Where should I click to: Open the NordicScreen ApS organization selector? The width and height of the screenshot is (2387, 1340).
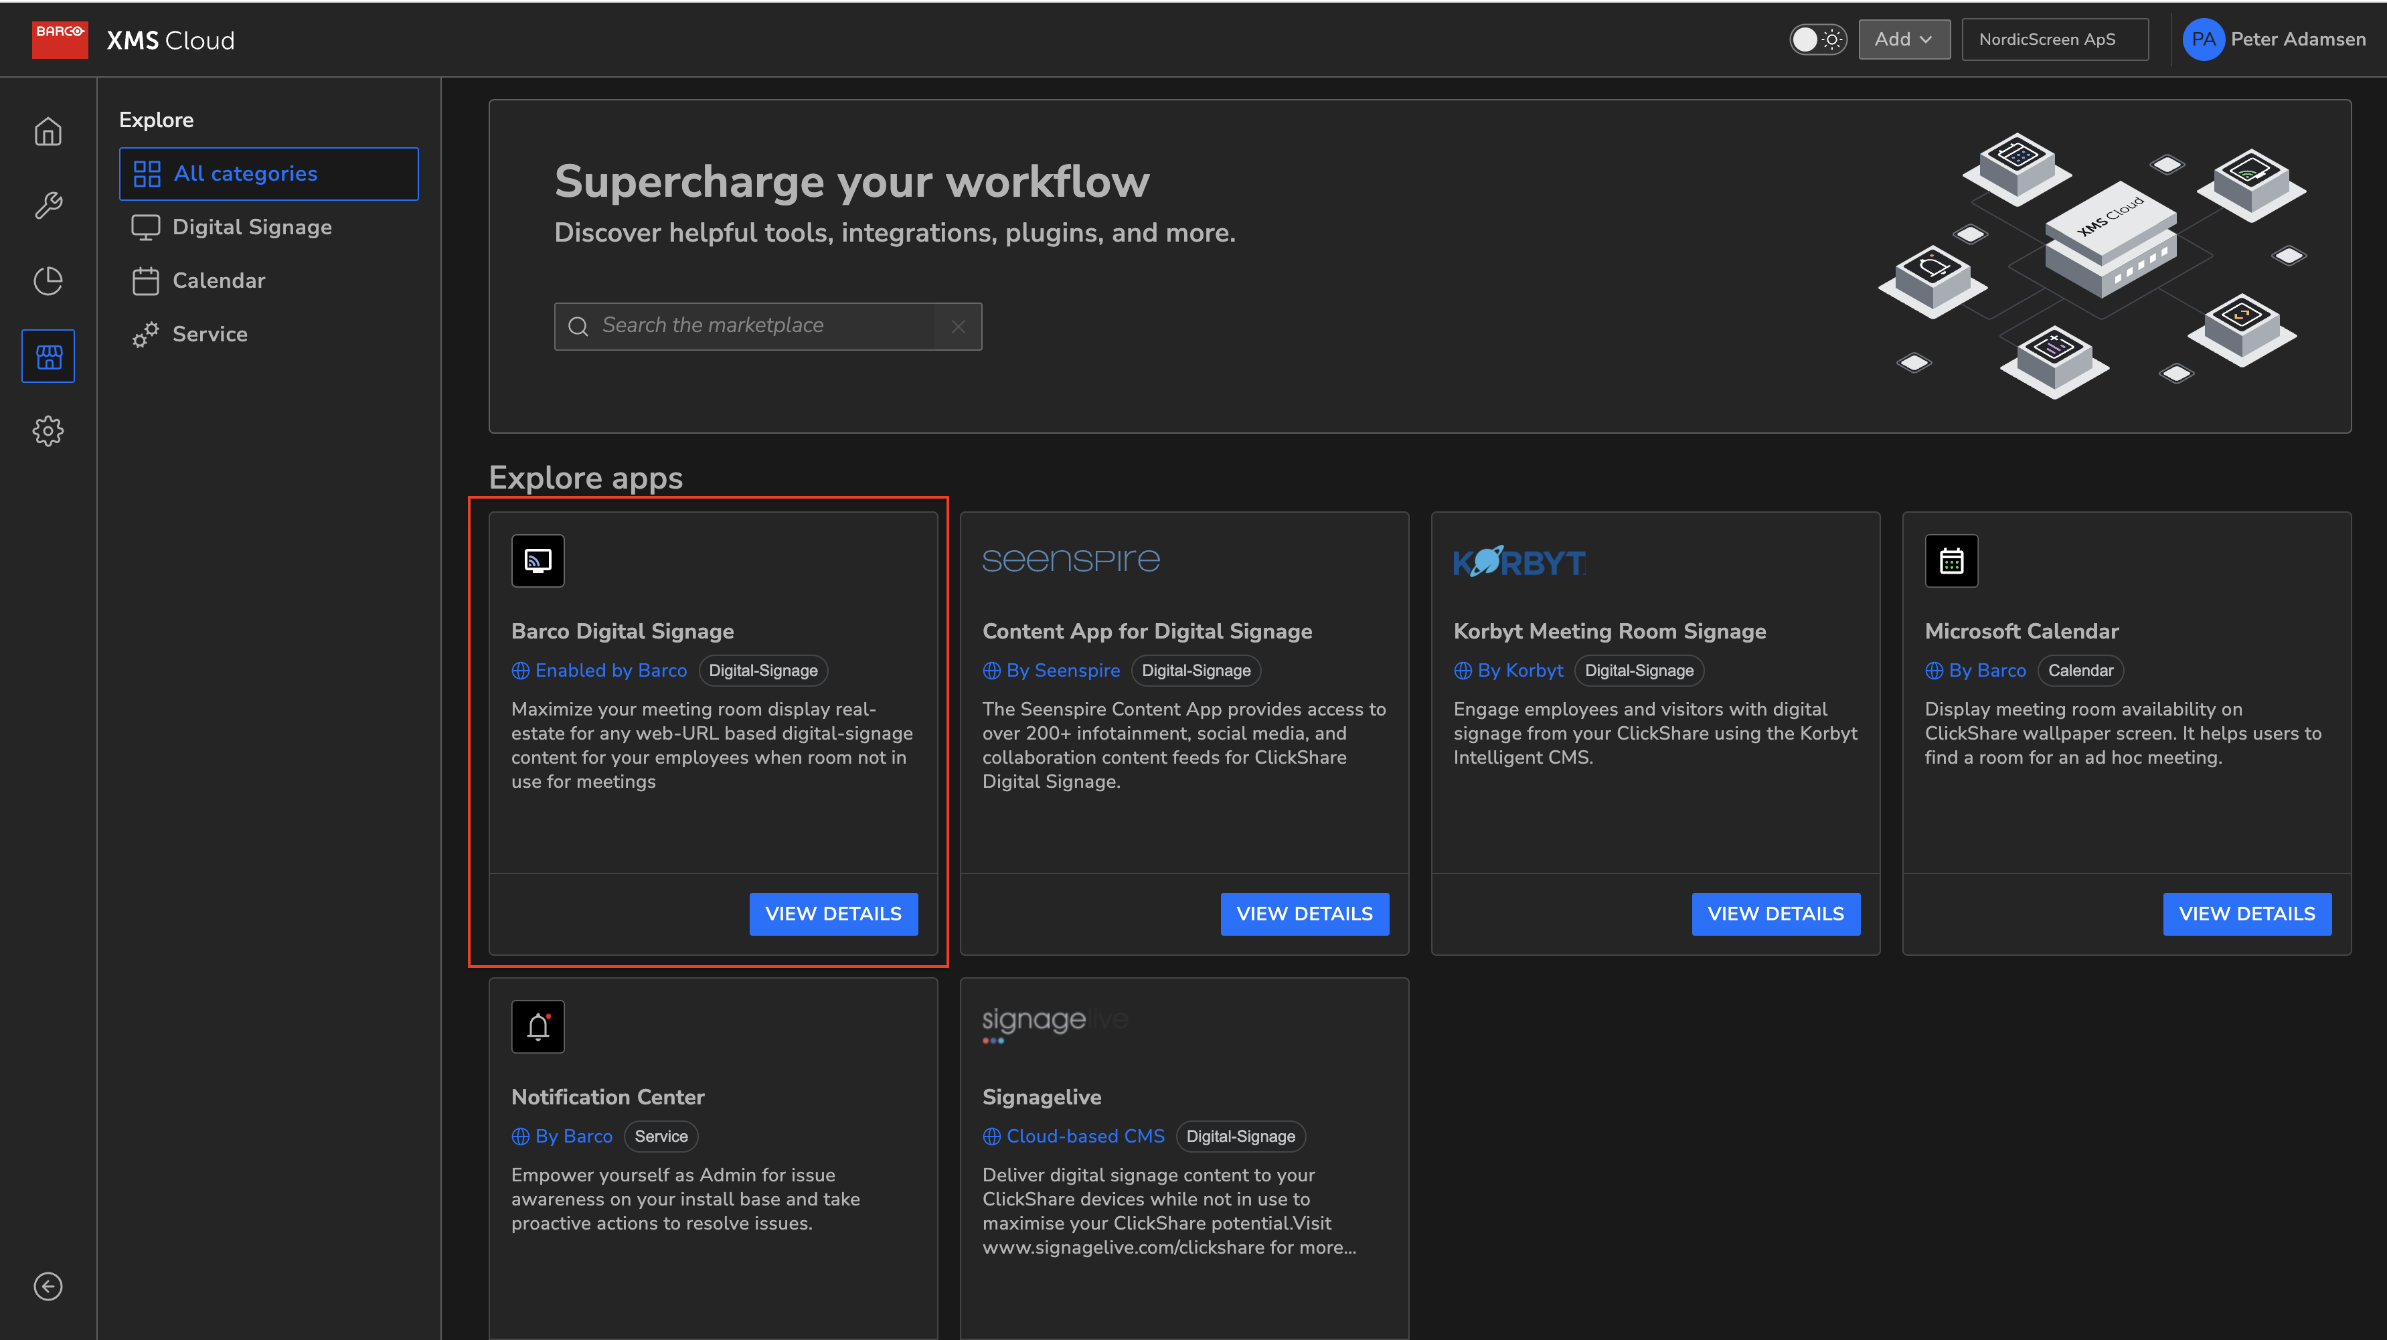(x=2055, y=39)
